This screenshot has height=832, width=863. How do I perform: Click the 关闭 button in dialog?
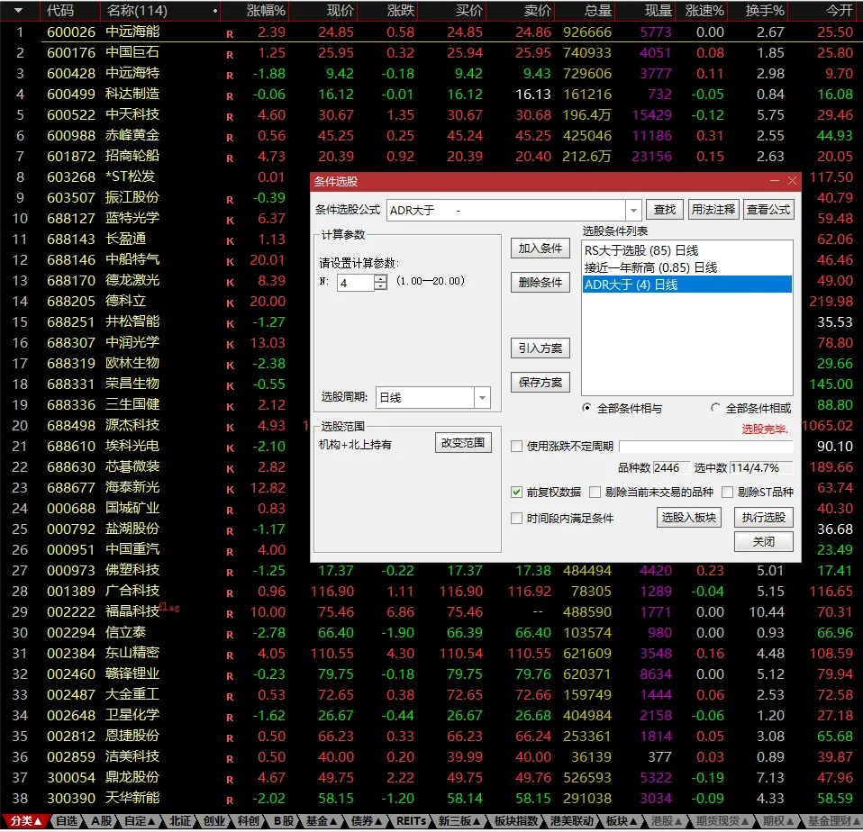763,542
